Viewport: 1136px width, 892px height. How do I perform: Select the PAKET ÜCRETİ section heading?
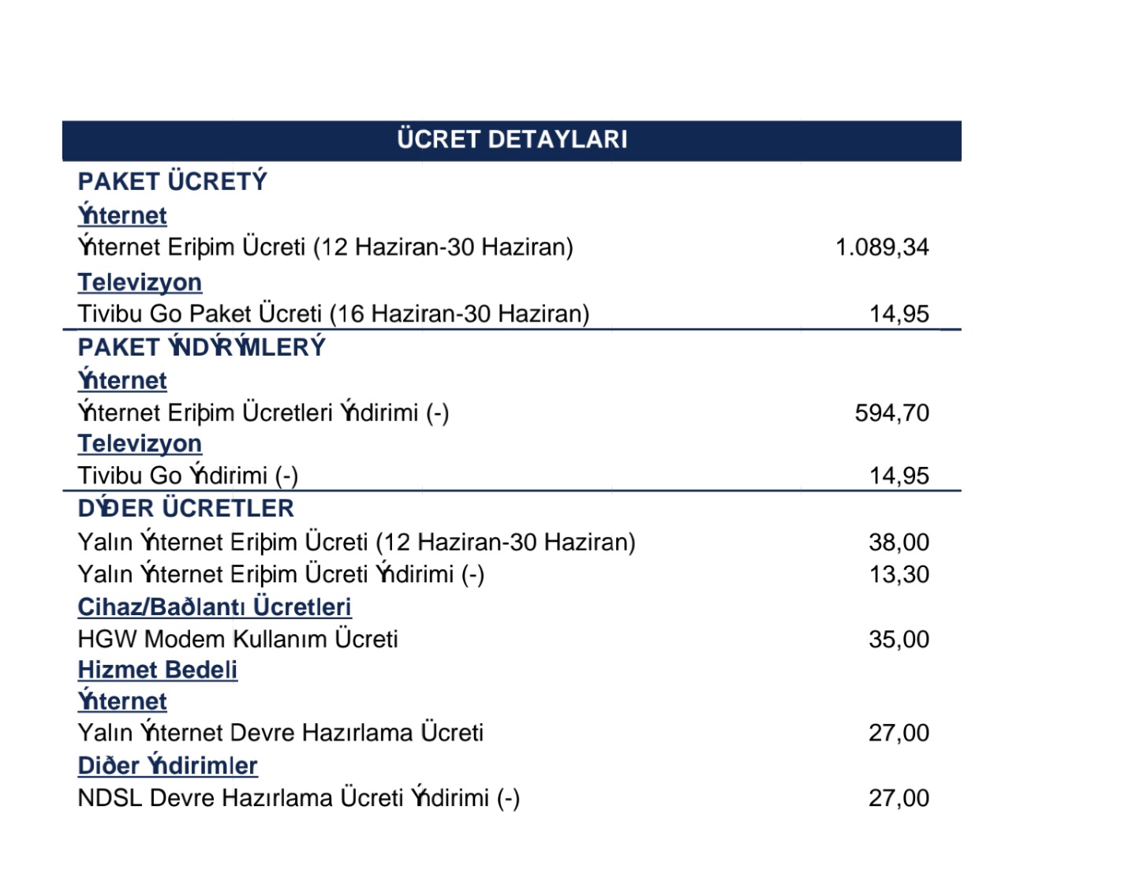point(172,181)
